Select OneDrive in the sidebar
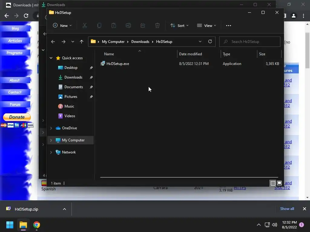310x232 pixels. [x=69, y=128]
